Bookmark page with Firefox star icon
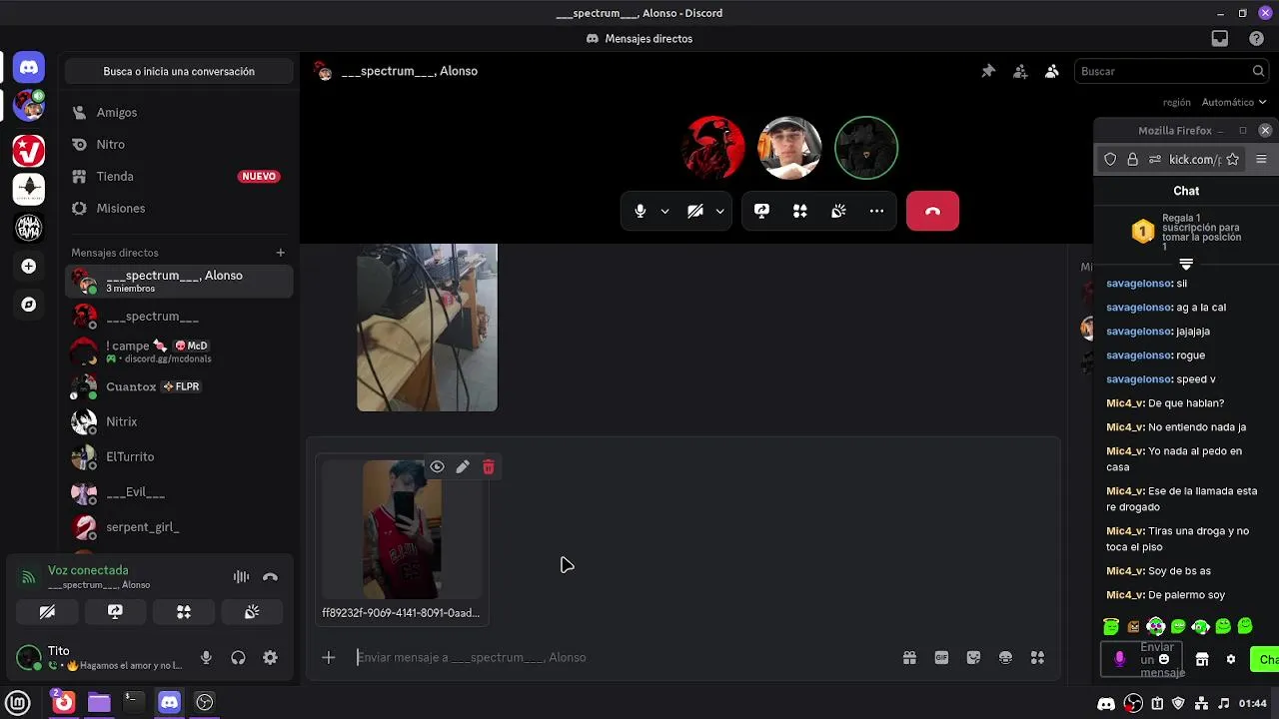Viewport: 1279px width, 719px height. (1232, 159)
